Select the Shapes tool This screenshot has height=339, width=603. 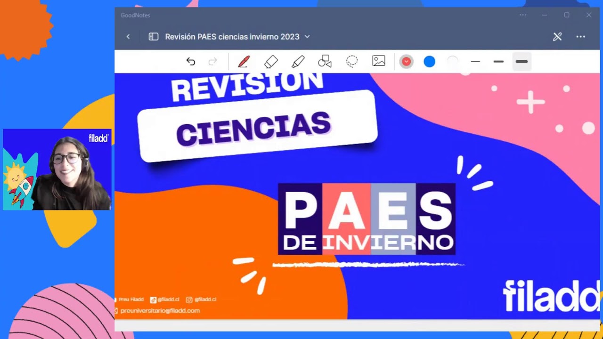click(325, 62)
